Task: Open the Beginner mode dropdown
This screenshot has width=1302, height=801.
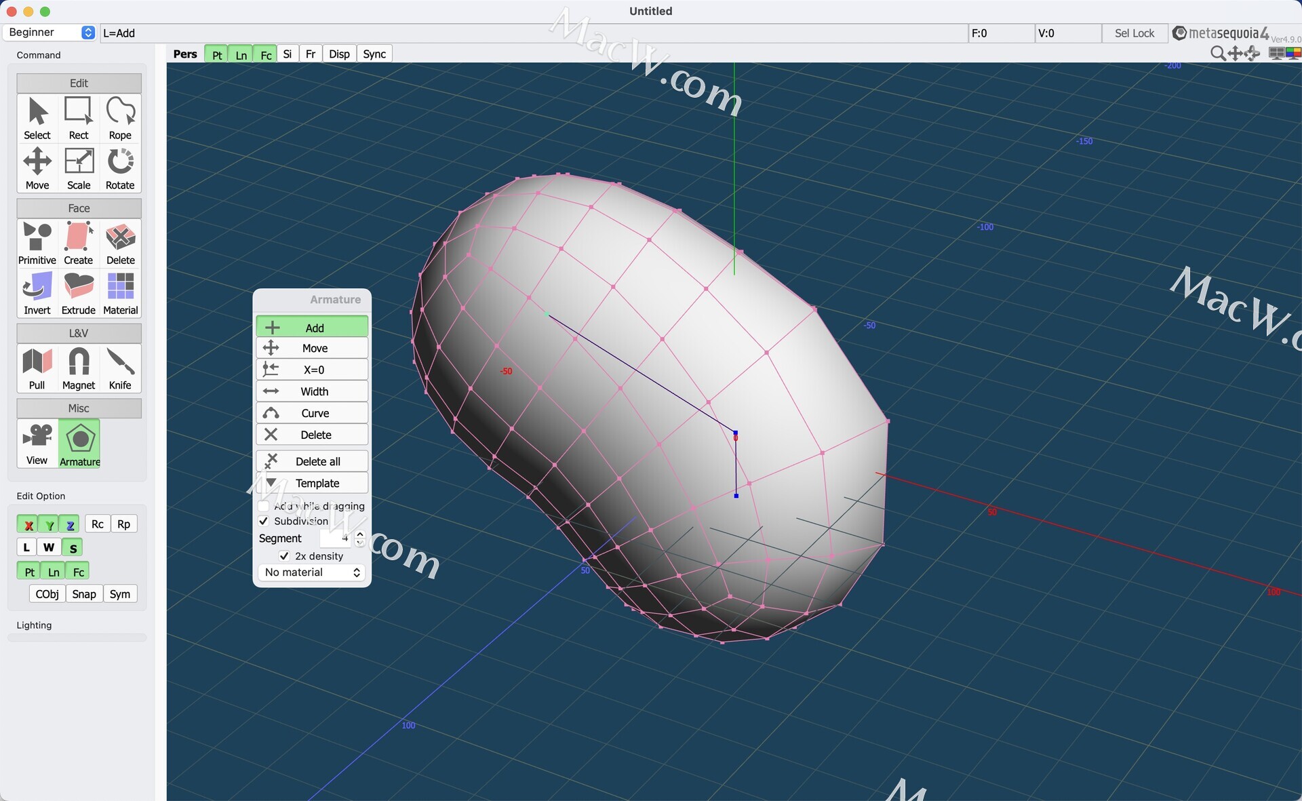Action: [50, 33]
